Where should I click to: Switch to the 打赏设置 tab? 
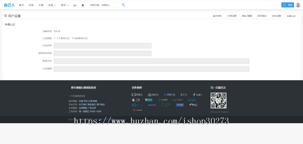pyautogui.click(x=232, y=16)
